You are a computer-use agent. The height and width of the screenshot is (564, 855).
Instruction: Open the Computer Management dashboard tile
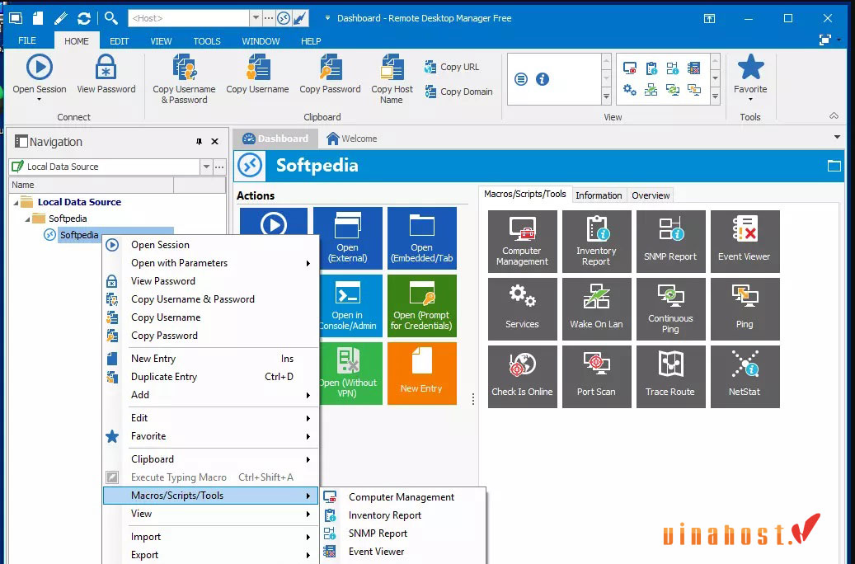point(523,242)
